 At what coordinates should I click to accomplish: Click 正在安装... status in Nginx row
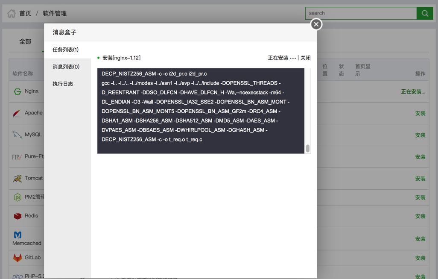413,92
